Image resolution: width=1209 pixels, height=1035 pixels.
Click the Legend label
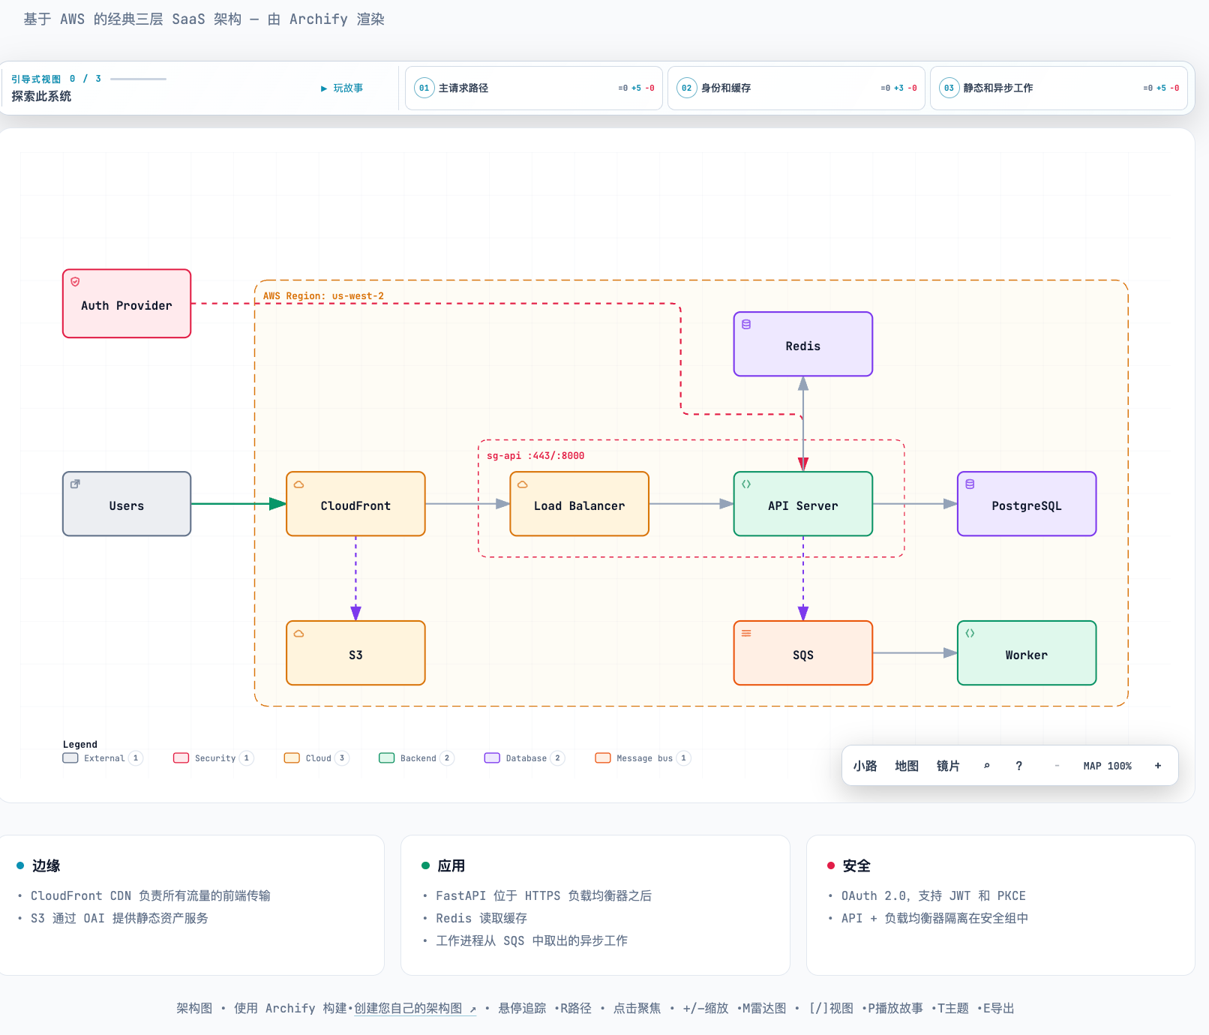(80, 744)
